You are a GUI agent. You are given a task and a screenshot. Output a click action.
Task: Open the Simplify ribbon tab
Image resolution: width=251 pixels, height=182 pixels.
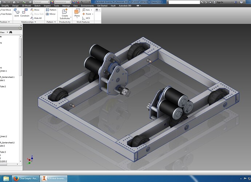click(x=5, y=5)
